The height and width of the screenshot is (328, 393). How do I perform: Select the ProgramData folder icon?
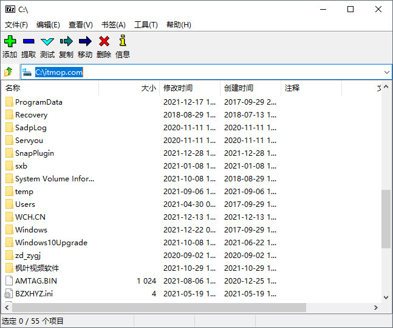click(x=9, y=102)
